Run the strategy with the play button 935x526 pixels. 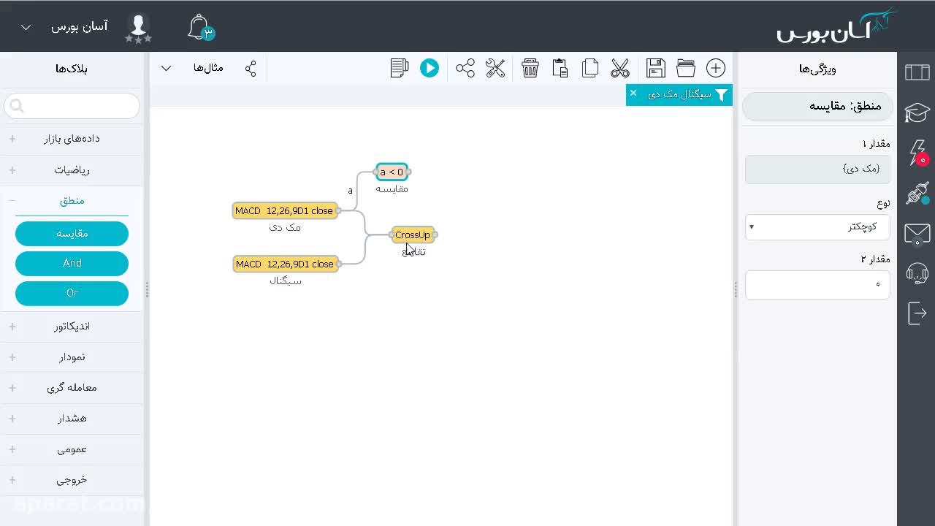(x=430, y=68)
